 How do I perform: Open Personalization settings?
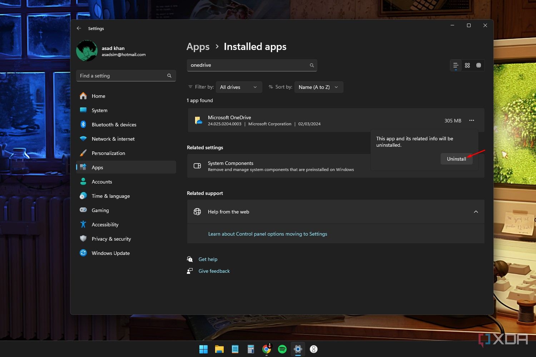126,153
